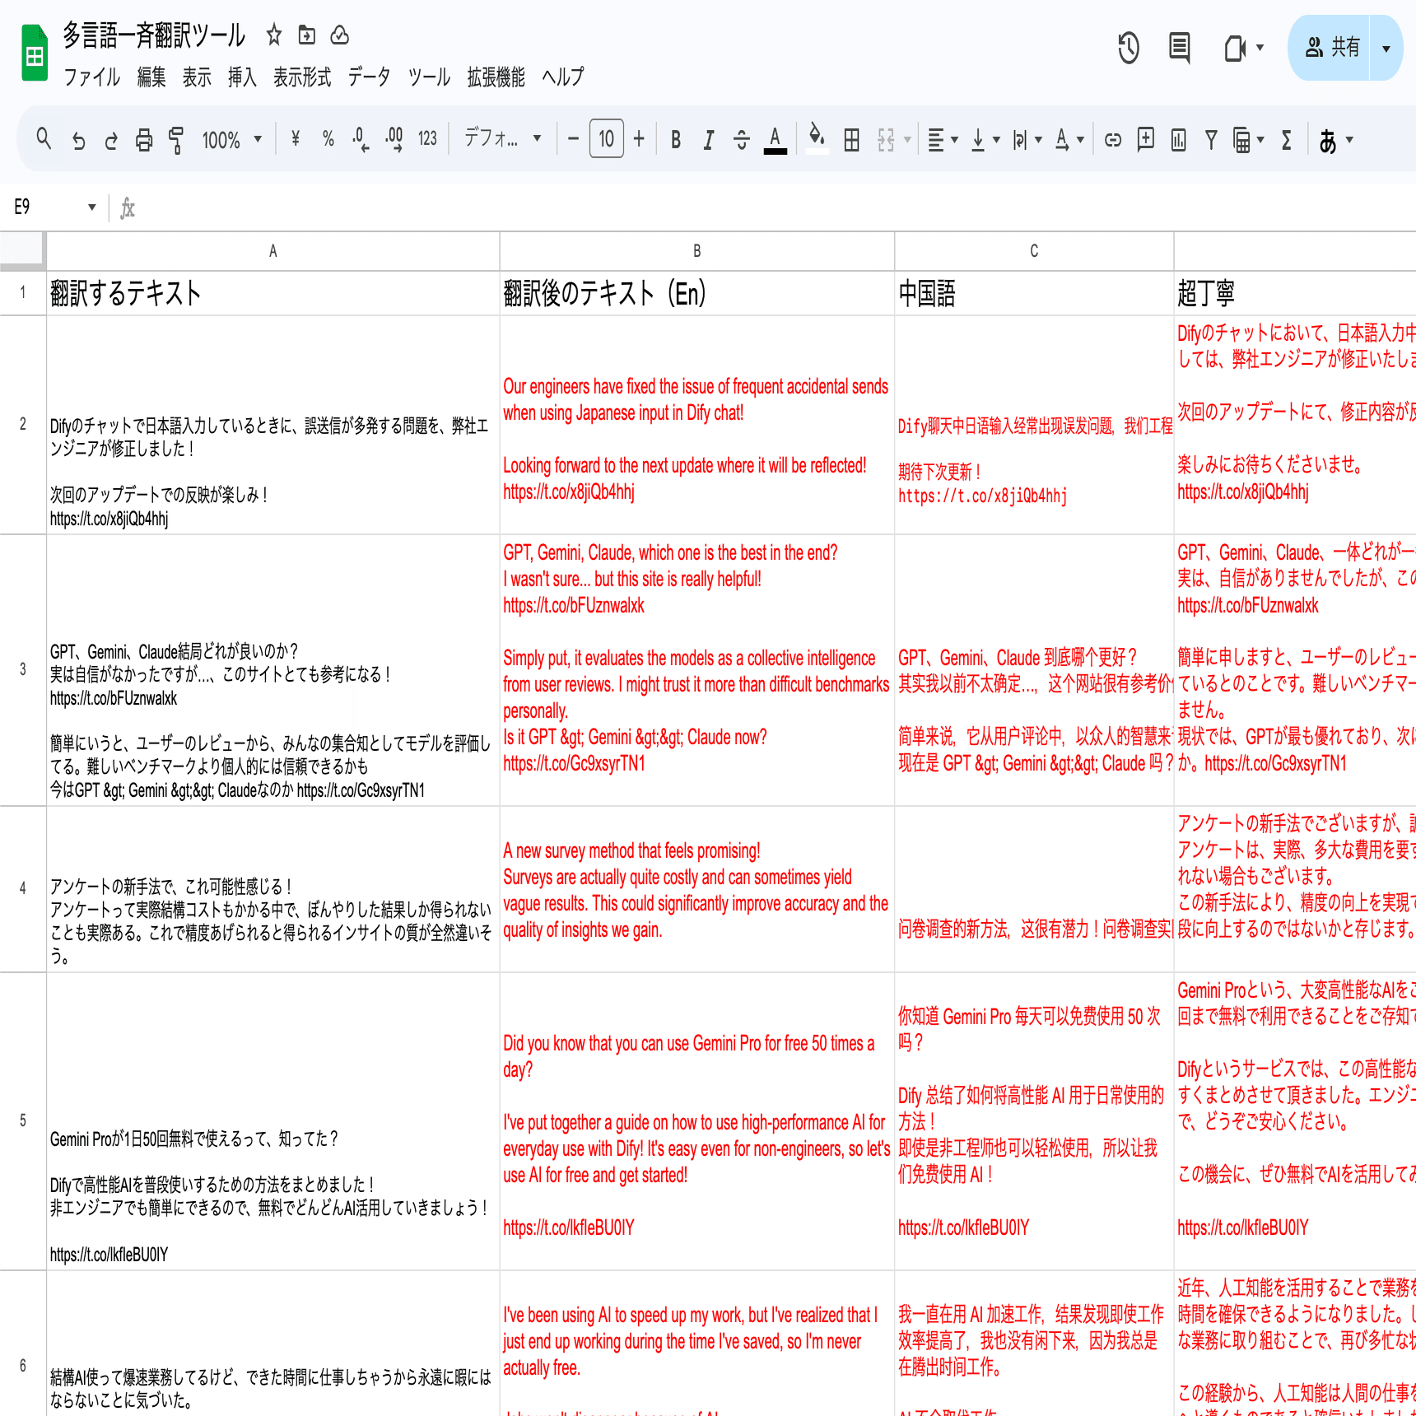Viewport: 1416px width, 1416px height.
Task: Star the spreadsheet as favorite
Action: point(273,35)
